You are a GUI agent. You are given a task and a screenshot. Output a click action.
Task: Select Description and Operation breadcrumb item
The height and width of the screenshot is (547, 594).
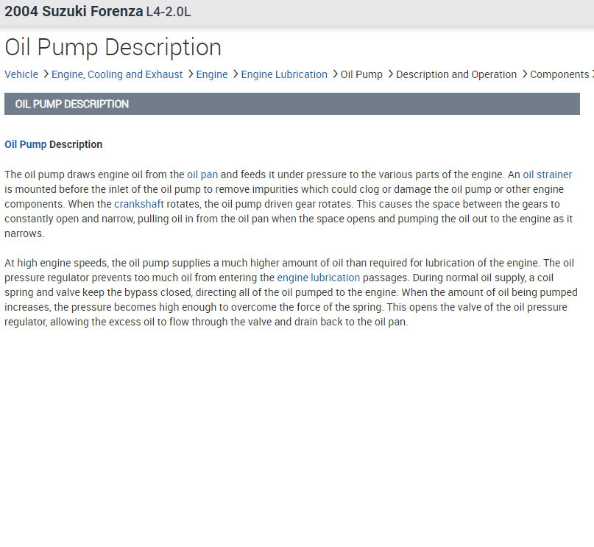pos(456,74)
